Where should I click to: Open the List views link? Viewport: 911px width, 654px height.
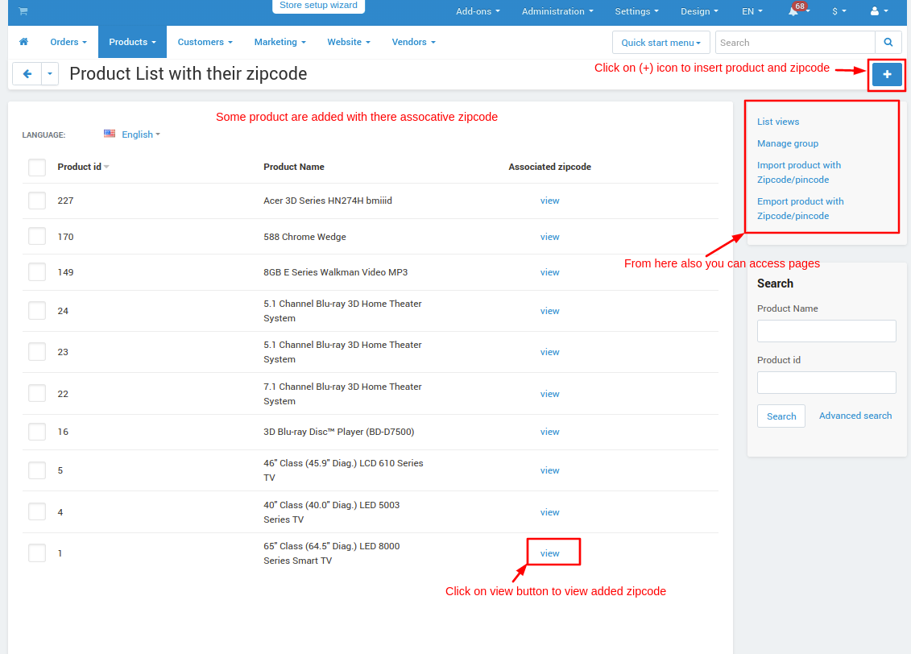click(x=778, y=122)
